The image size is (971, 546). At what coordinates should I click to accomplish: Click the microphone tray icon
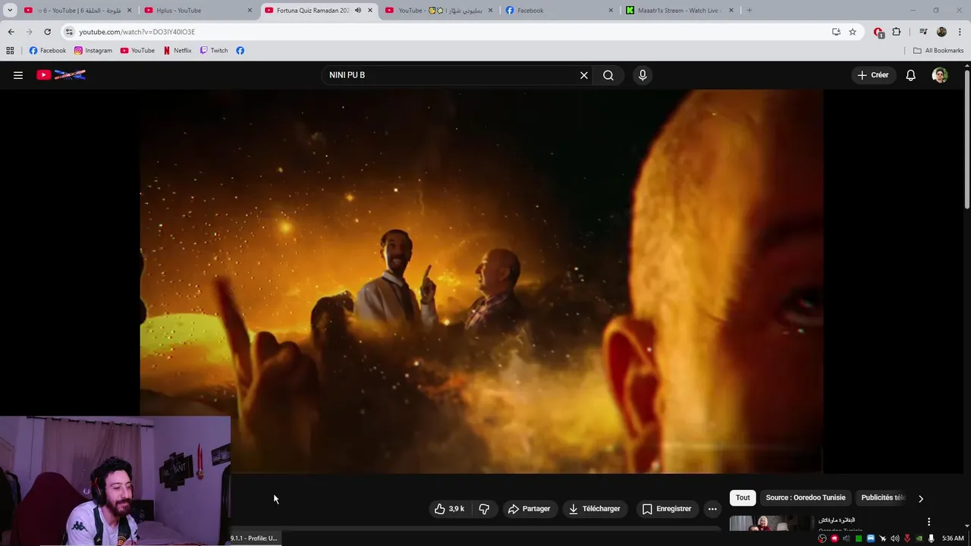tap(931, 538)
